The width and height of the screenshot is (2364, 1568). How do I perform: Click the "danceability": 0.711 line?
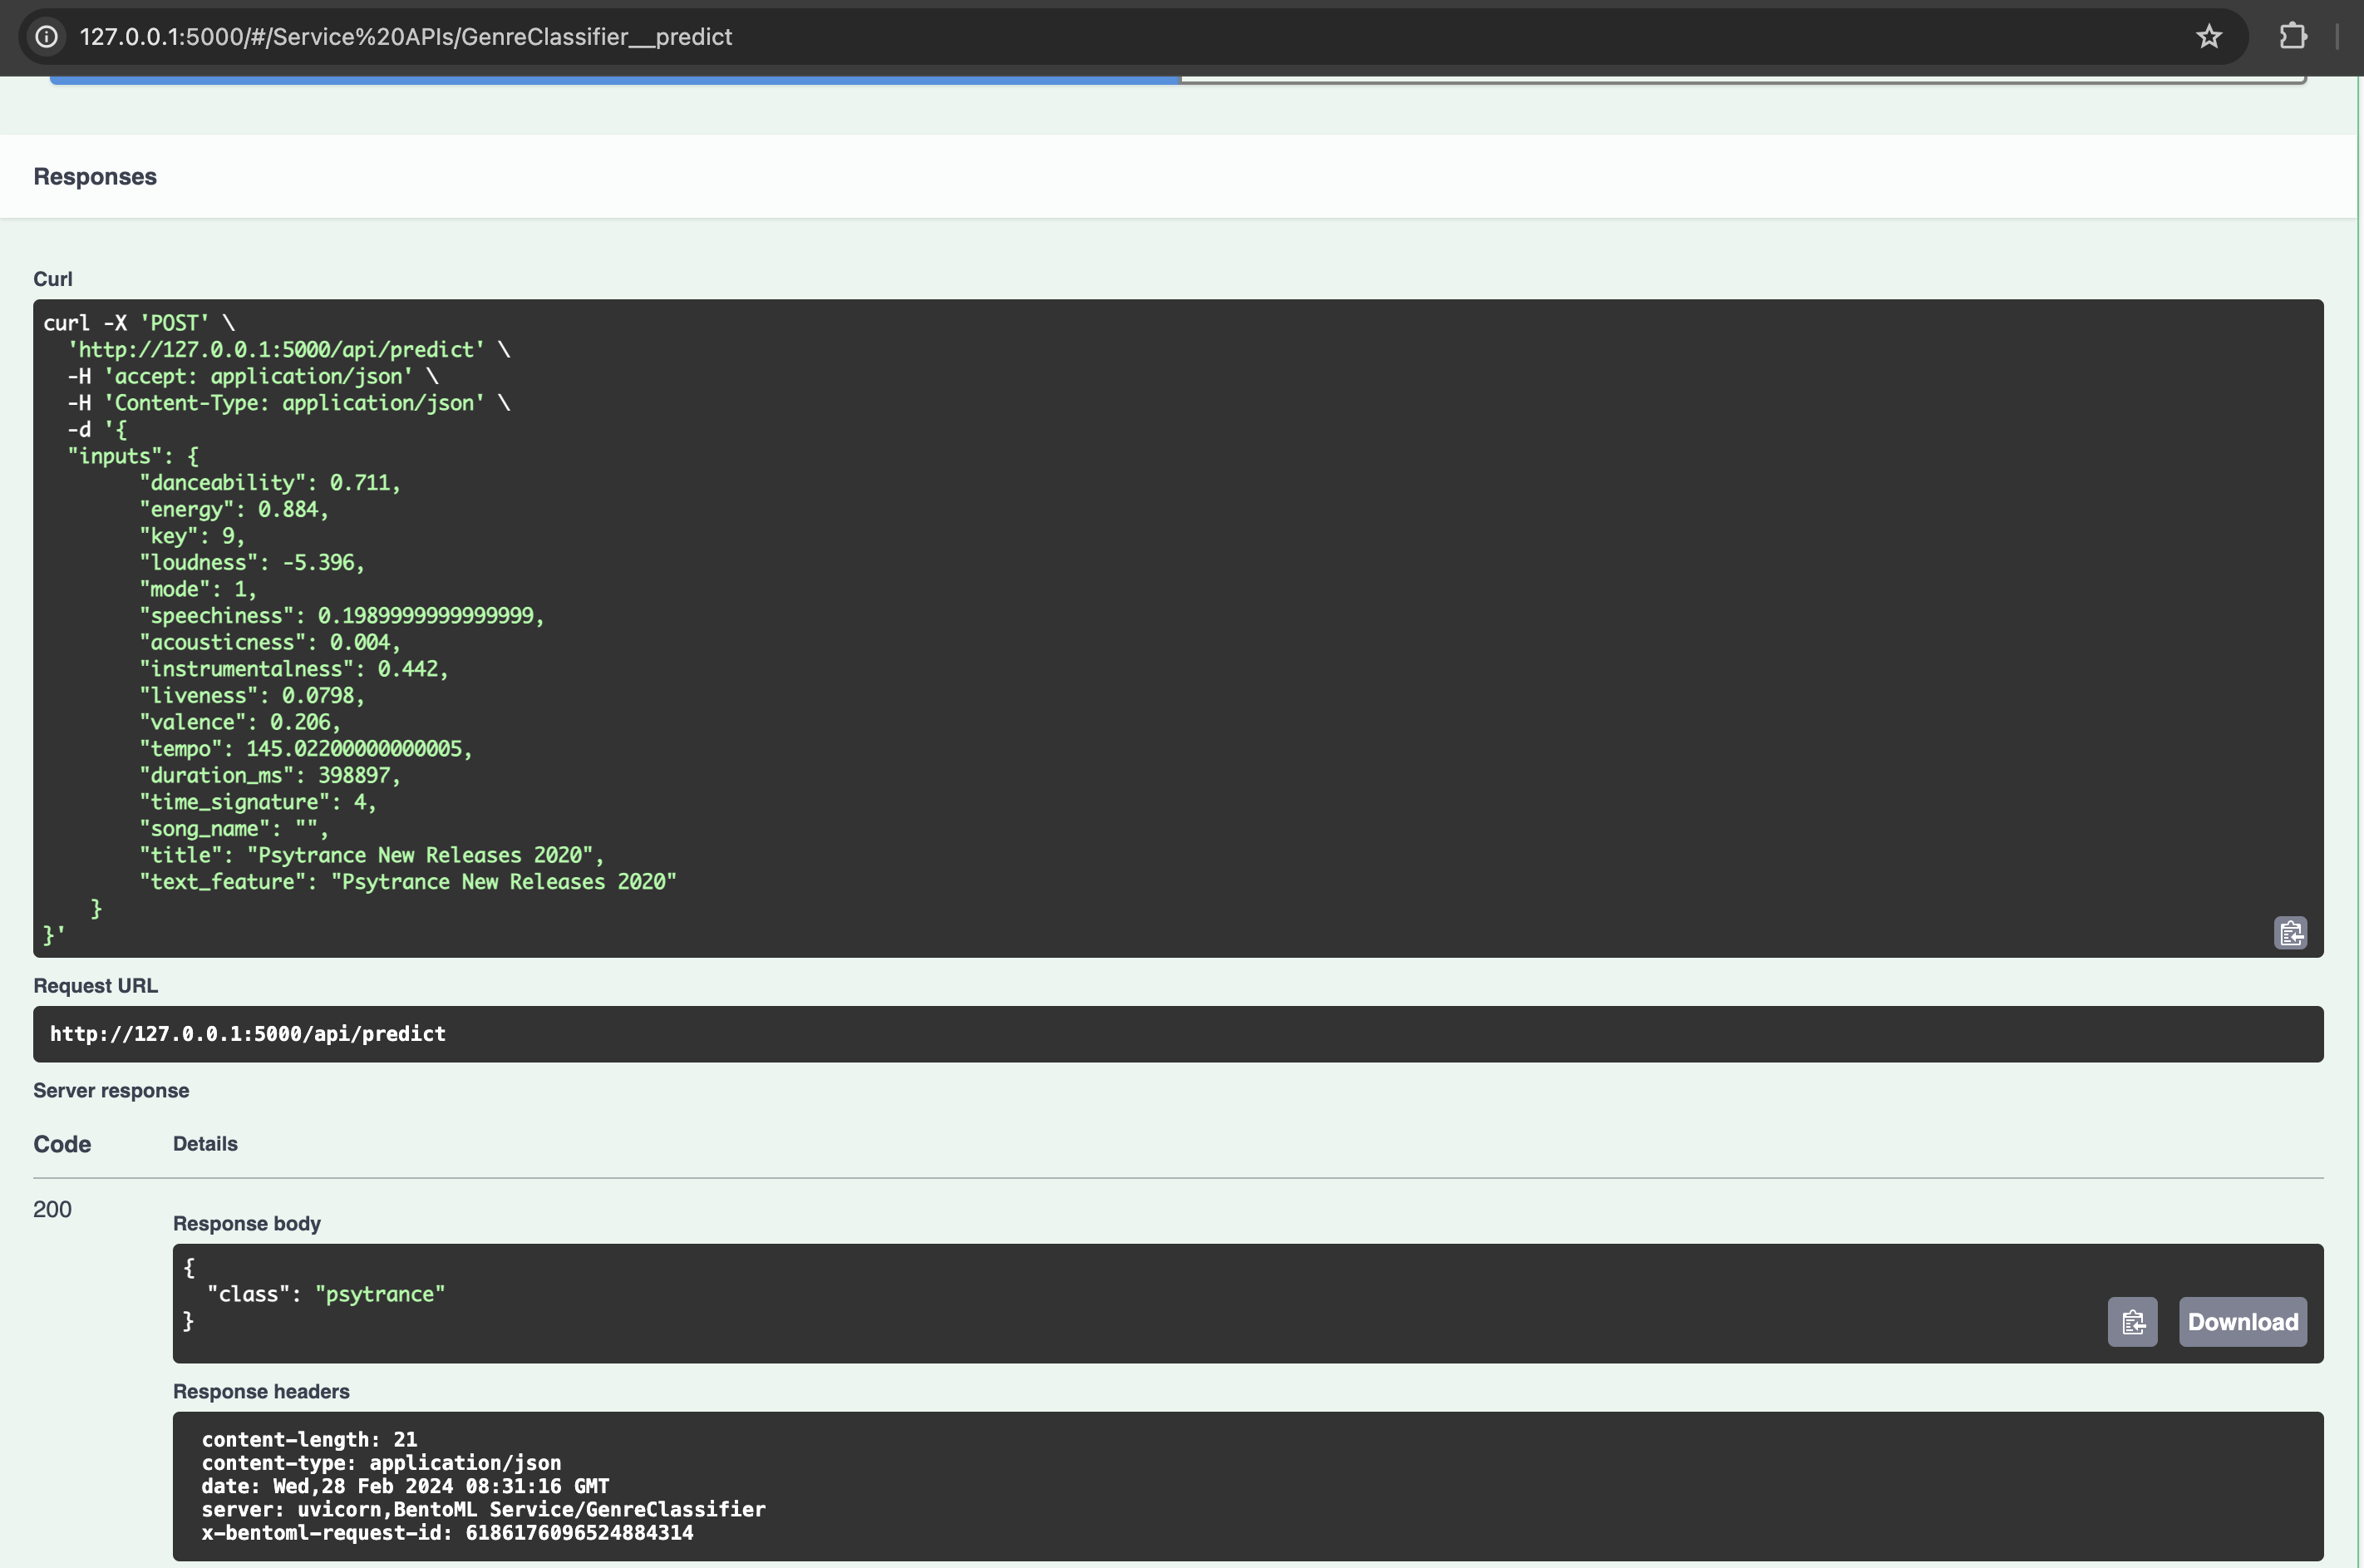[270, 483]
